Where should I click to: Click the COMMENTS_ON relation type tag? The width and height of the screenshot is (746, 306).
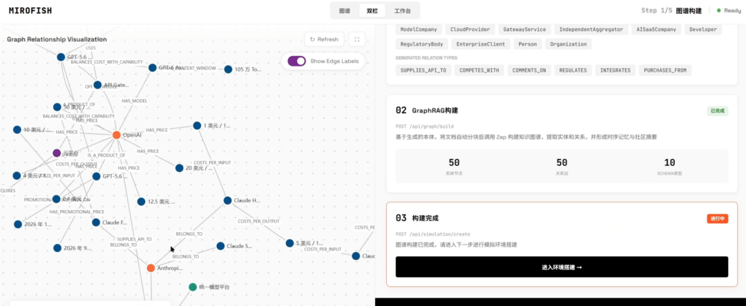pos(529,70)
